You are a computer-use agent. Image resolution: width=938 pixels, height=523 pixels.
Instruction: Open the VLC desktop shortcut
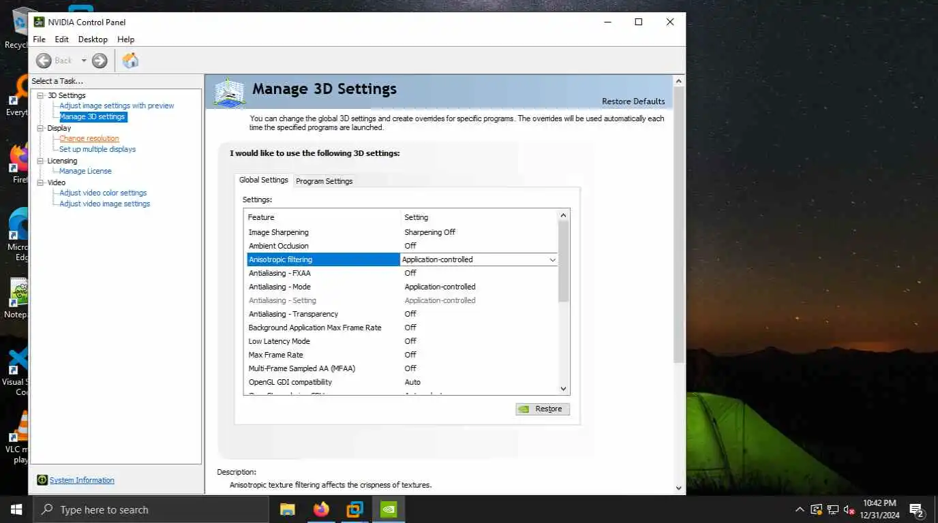click(x=18, y=436)
